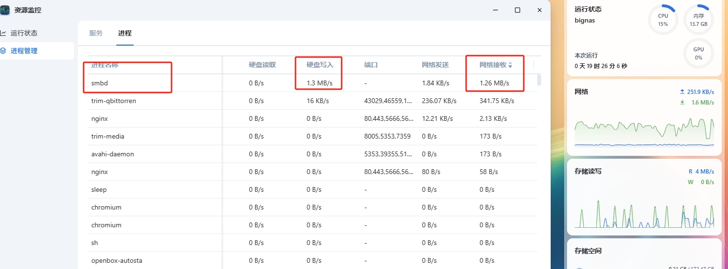Click the 存储空间 widget title
Screen dimensions: 728x269
(588, 251)
